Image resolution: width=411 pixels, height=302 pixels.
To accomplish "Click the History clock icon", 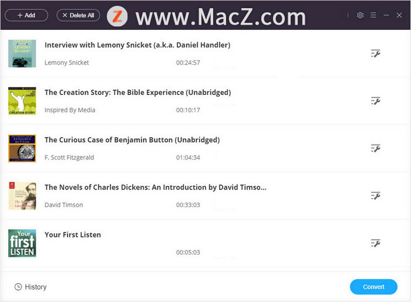I will coord(18,287).
